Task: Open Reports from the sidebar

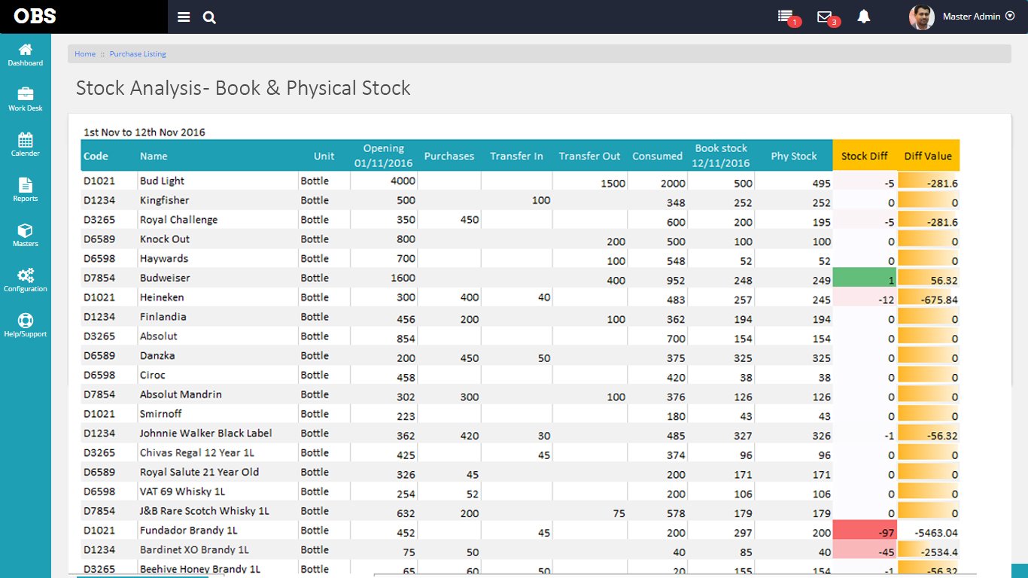Action: pos(26,190)
